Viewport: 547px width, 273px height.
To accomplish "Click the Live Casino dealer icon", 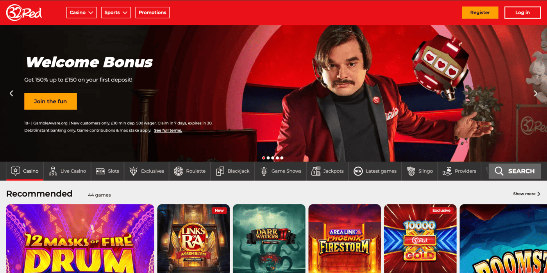I will pyautogui.click(x=53, y=171).
